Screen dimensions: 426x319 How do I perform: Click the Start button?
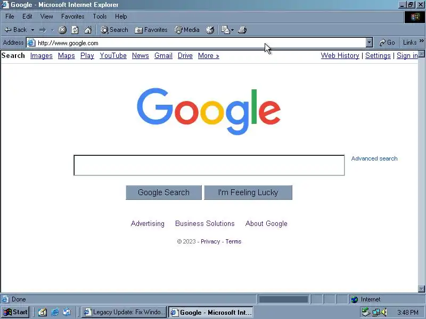click(15, 312)
